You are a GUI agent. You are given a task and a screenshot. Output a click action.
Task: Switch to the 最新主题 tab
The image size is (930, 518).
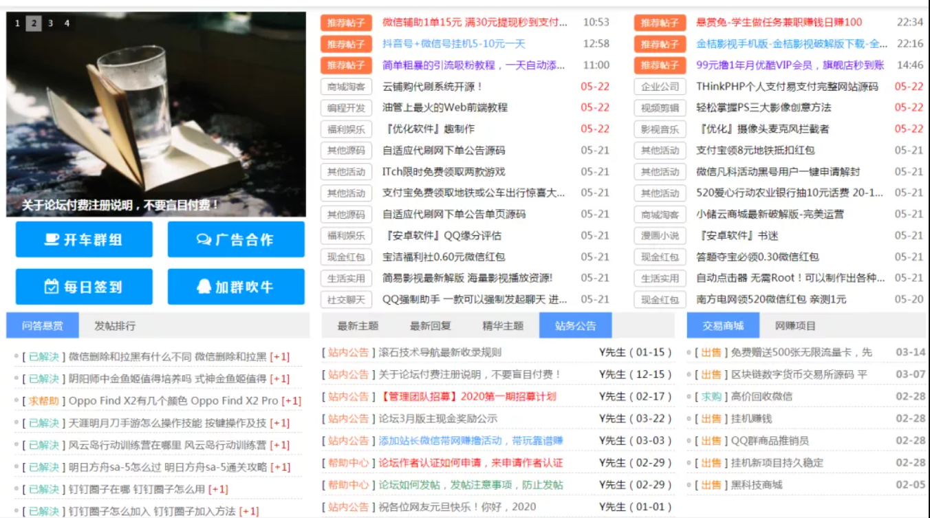[358, 325]
